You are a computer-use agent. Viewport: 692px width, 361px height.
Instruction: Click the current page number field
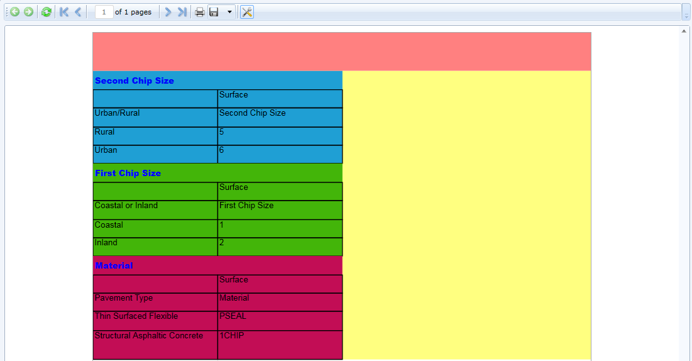pyautogui.click(x=104, y=12)
